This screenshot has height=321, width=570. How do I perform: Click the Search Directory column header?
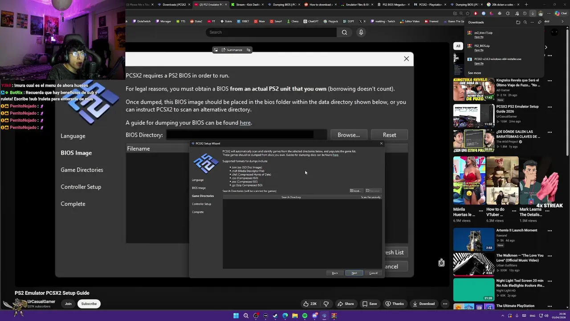[x=291, y=197]
